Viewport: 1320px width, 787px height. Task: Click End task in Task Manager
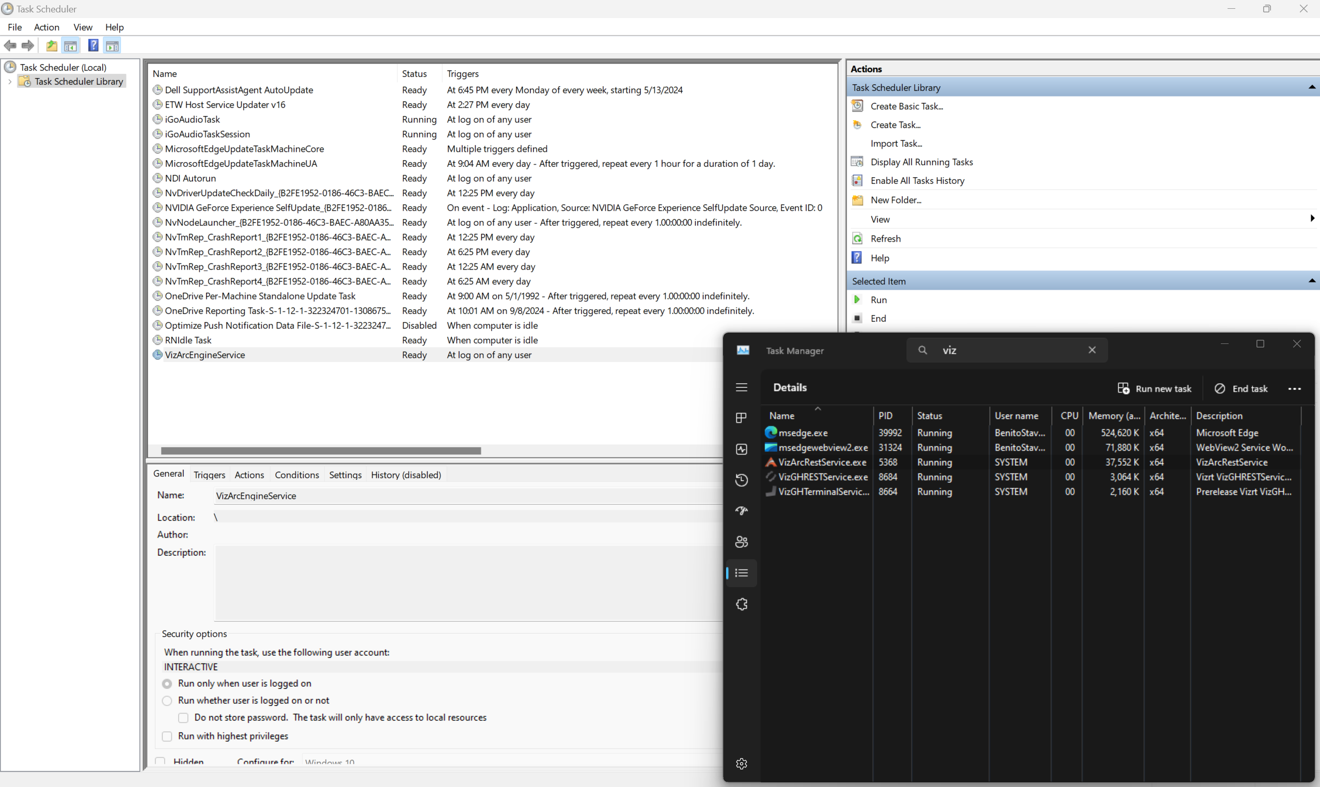(x=1242, y=388)
